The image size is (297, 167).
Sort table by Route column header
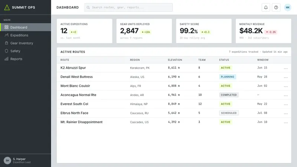pyautogui.click(x=65, y=60)
